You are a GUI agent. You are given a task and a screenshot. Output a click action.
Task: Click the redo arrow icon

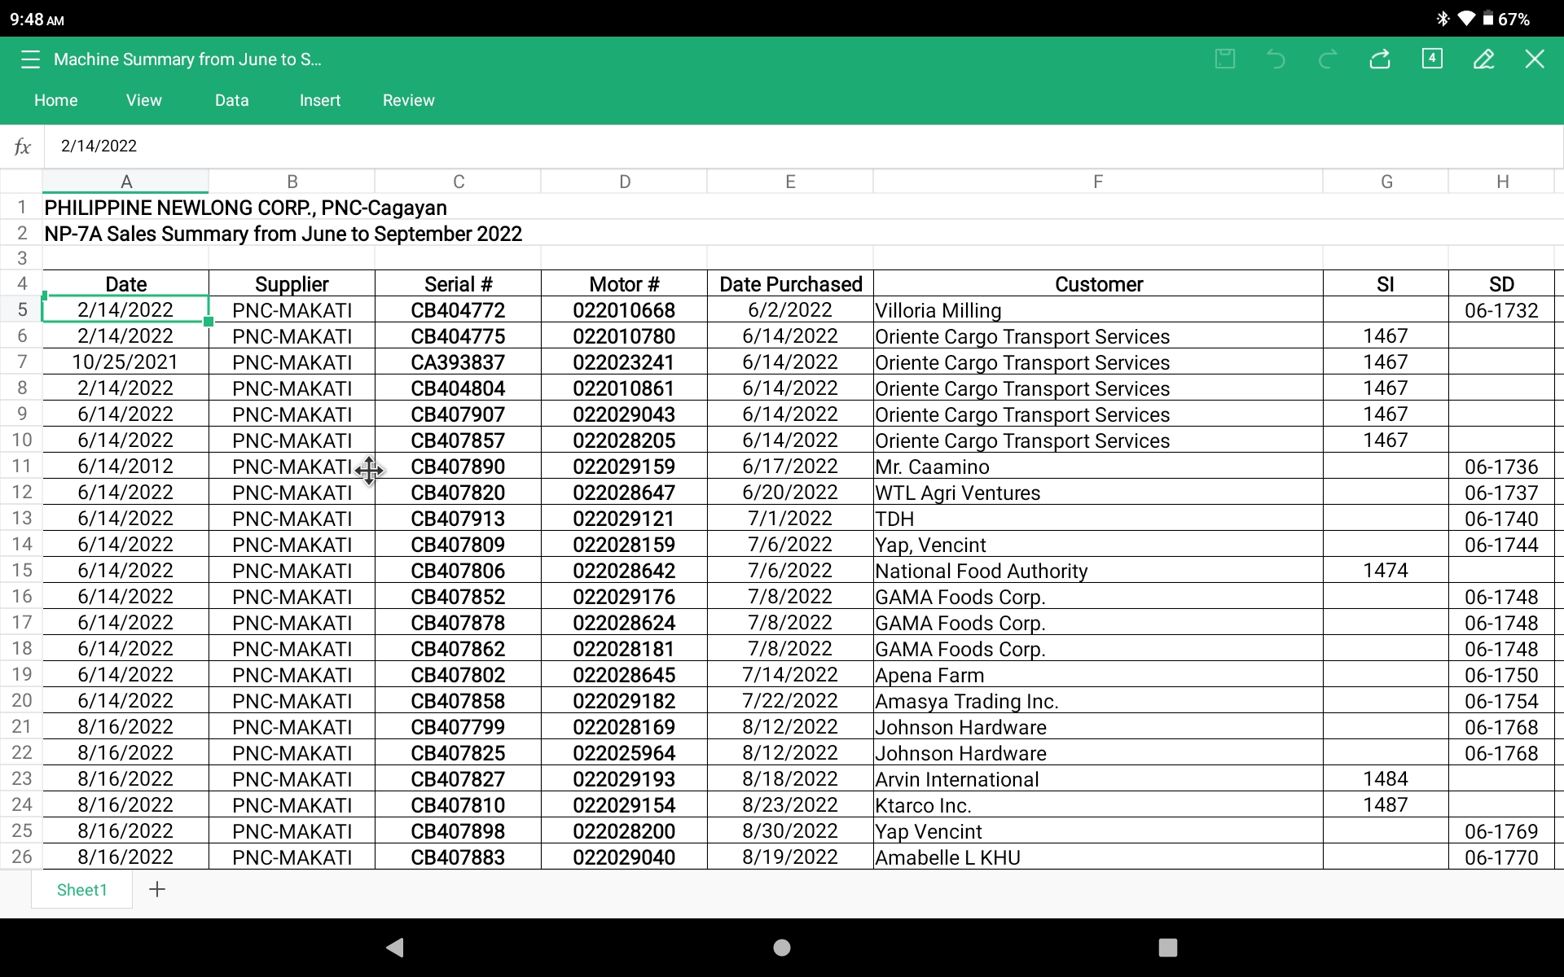[x=1328, y=59]
